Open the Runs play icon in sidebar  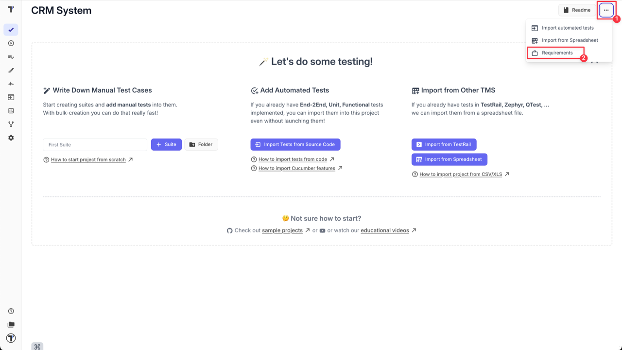click(x=11, y=43)
